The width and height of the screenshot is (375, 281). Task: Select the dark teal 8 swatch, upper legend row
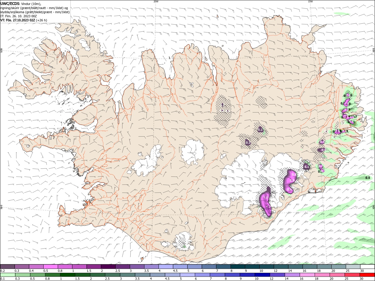pos(238,267)
